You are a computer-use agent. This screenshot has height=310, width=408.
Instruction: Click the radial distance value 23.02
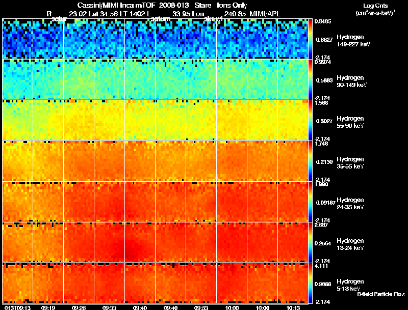coord(78,14)
